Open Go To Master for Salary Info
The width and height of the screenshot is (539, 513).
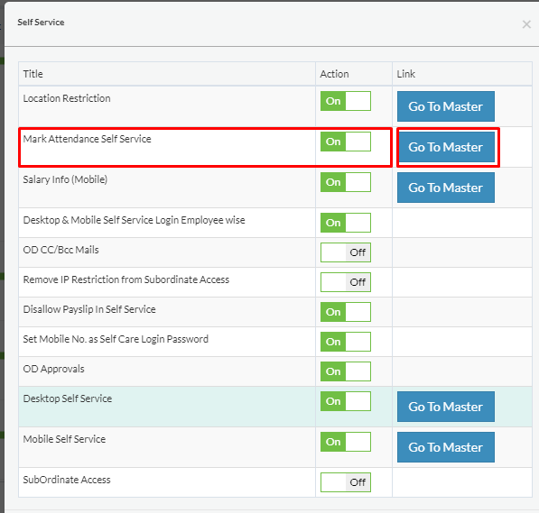446,188
